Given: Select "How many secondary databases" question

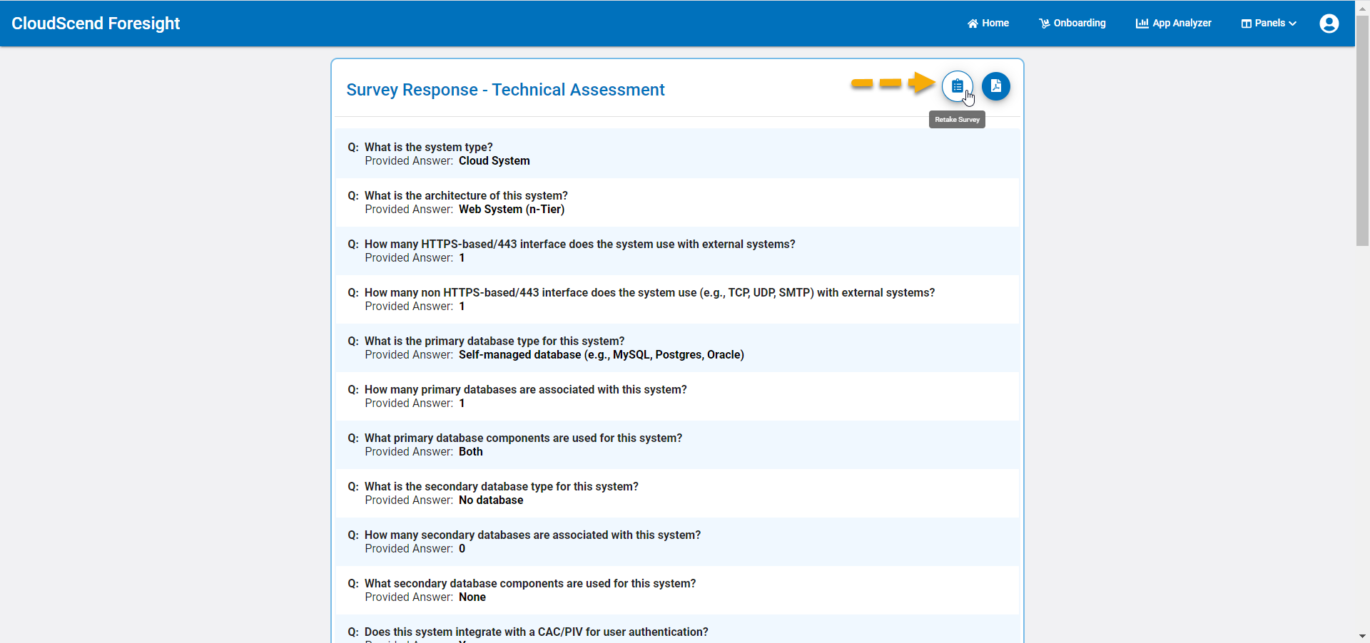Looking at the screenshot, I should pyautogui.click(x=532, y=535).
